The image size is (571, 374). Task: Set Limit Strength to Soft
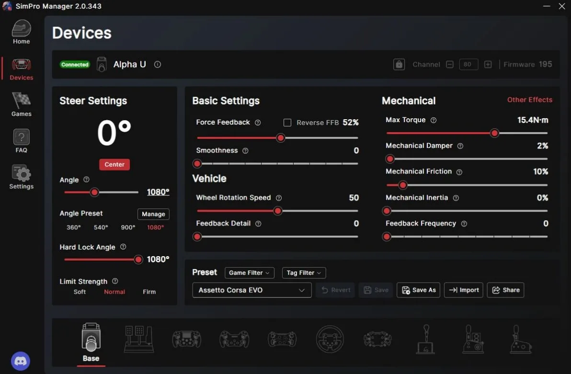pyautogui.click(x=80, y=292)
